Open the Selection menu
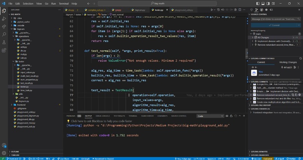Screen dimensions: 303x160 [x=28, y=3]
